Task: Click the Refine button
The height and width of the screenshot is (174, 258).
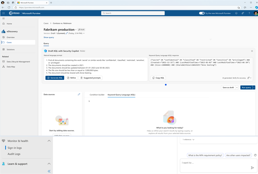Action: click(71, 78)
